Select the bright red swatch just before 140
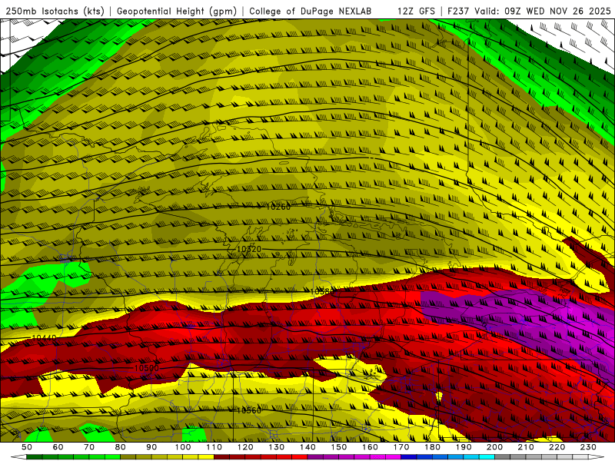 click(300, 456)
